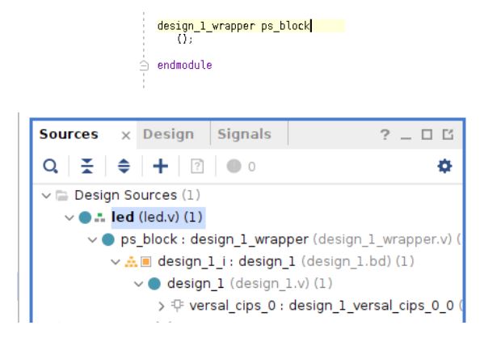
Task: Open the Sources settings gear
Action: point(444,166)
